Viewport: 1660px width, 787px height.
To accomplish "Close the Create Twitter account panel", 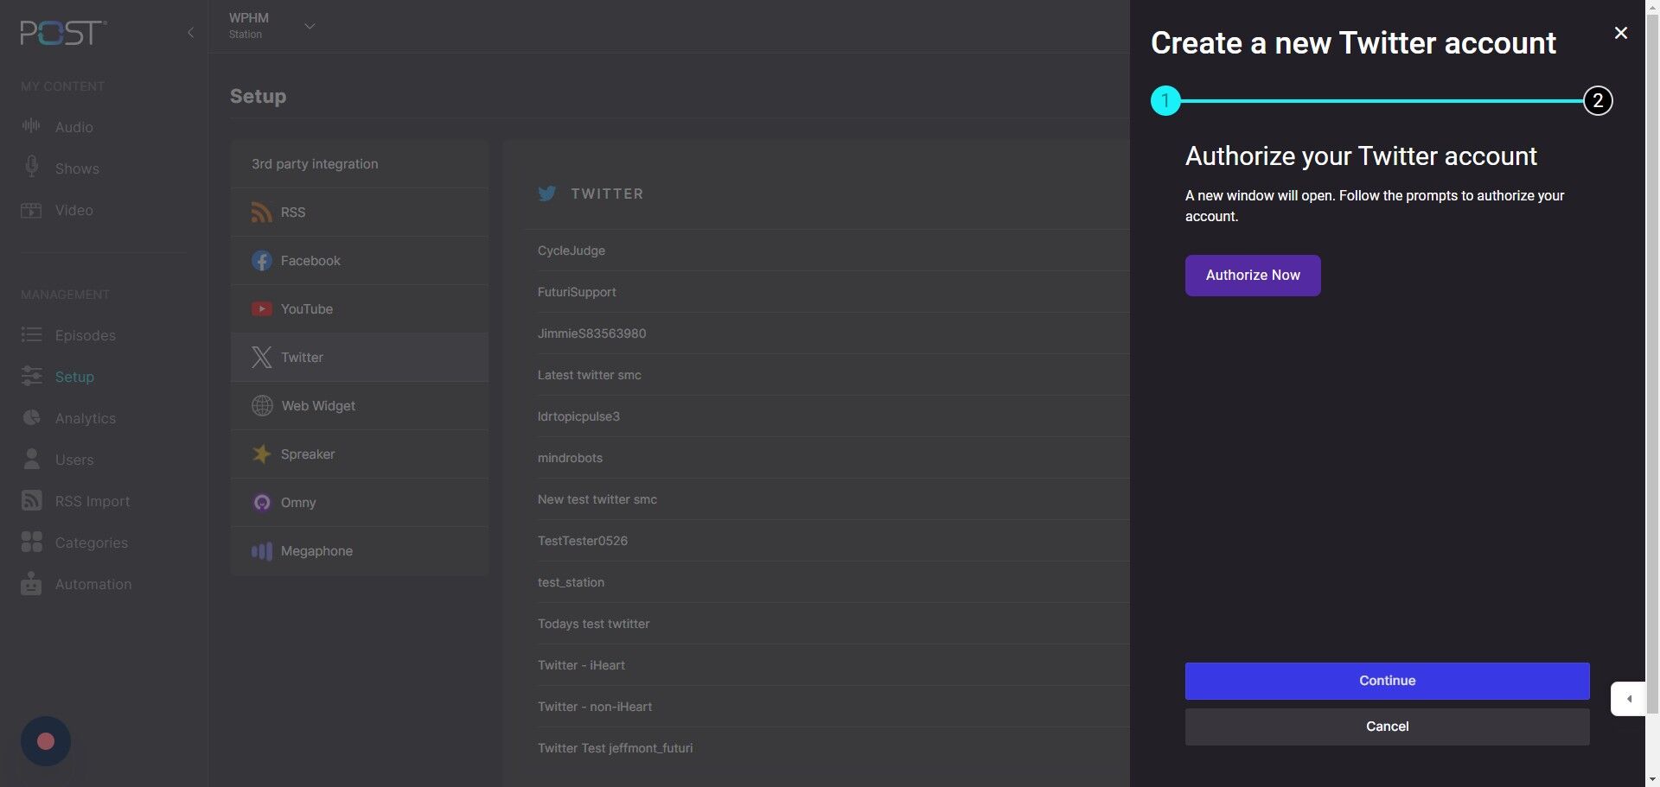I will point(1620,33).
